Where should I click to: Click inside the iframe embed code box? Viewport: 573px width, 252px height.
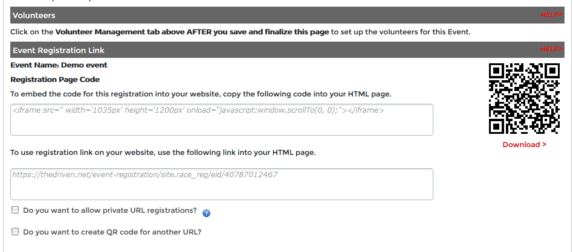coord(222,119)
